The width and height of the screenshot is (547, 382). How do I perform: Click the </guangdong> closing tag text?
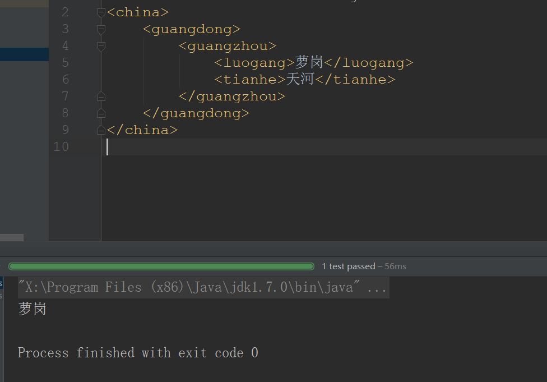tap(196, 113)
